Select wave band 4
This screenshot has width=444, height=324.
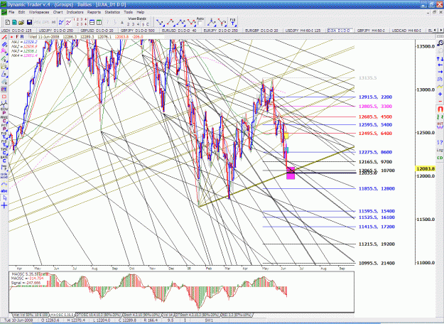pos(139,24)
